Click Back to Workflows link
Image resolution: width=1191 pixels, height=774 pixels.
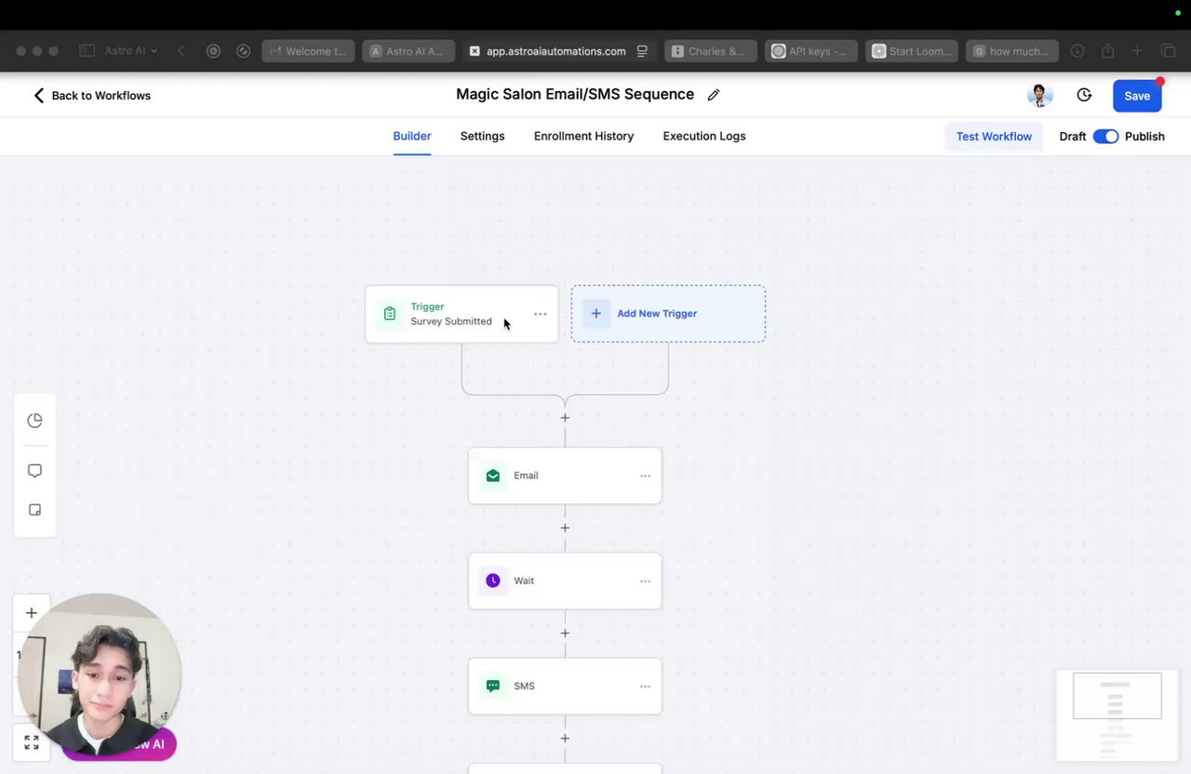(x=92, y=95)
